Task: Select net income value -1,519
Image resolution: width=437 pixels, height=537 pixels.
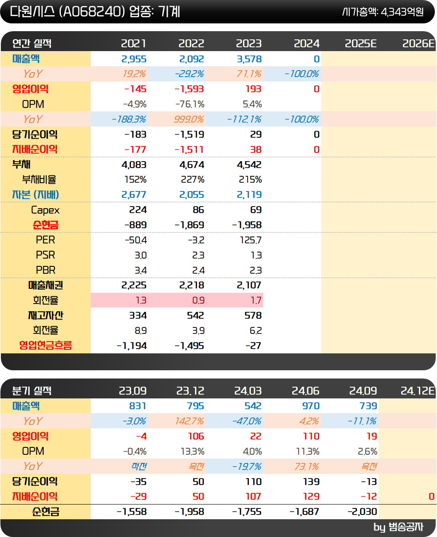Action: 189,135
